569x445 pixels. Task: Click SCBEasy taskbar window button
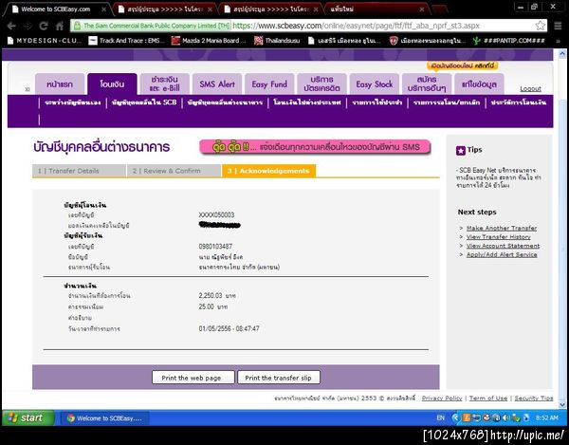click(x=105, y=418)
